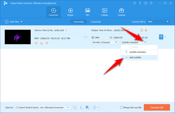Maximize the Tipard window
This screenshot has height=113, width=175.
tap(165, 3)
